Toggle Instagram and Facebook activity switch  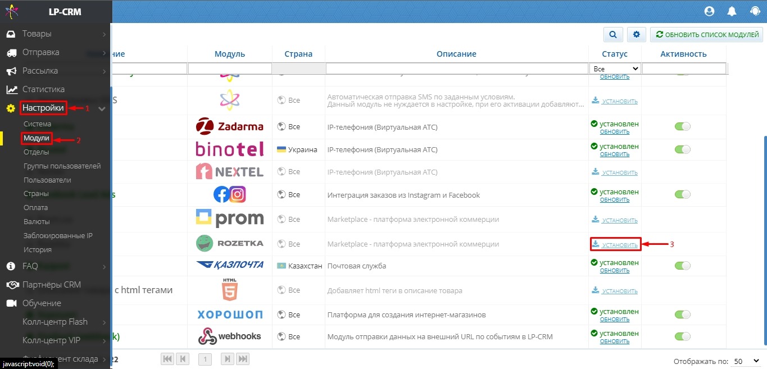(682, 194)
